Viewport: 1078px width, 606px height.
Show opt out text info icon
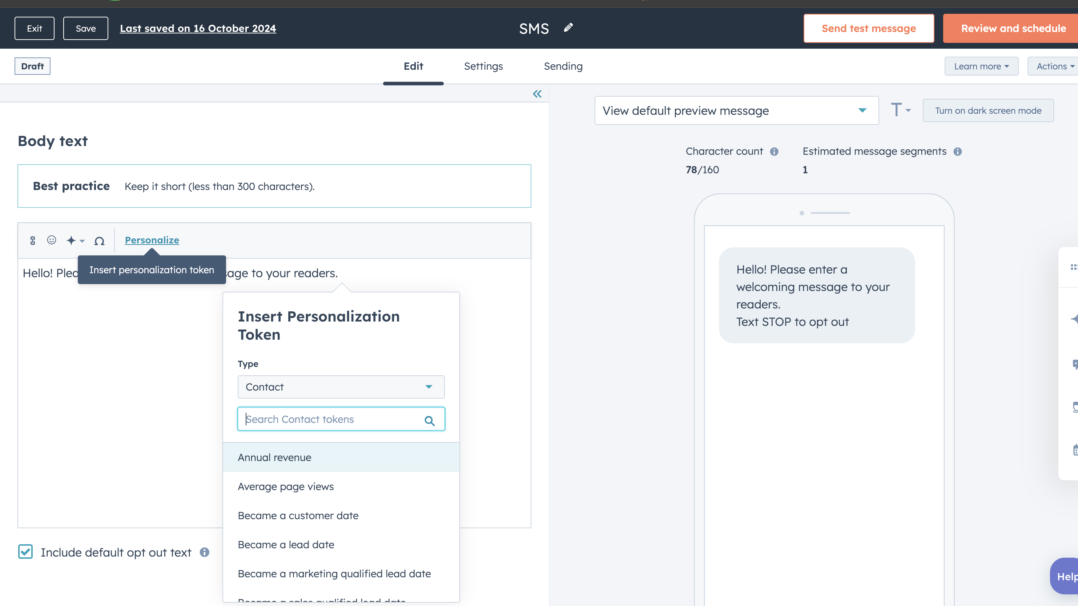tap(204, 552)
